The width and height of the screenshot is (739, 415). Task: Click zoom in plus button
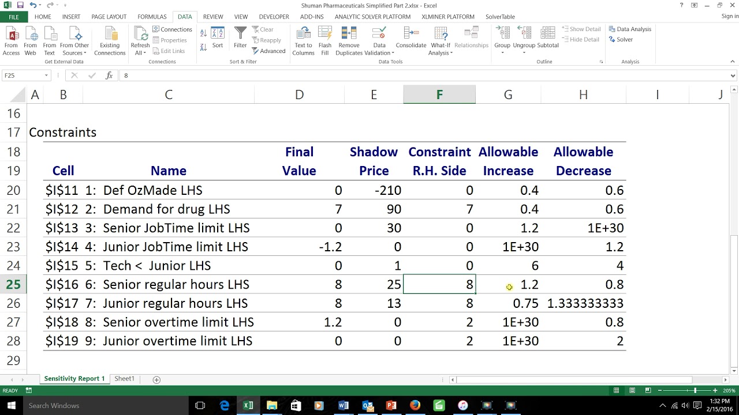715,390
